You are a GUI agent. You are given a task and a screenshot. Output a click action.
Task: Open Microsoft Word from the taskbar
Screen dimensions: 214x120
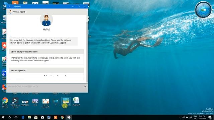[49, 117]
